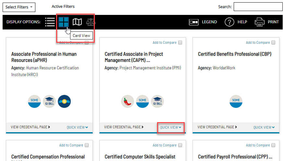Click the chili pepper badge on CAPM card

coord(128,101)
